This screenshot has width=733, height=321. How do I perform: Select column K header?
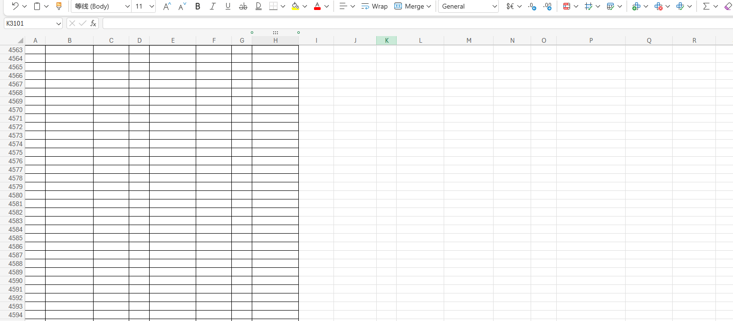pos(386,40)
